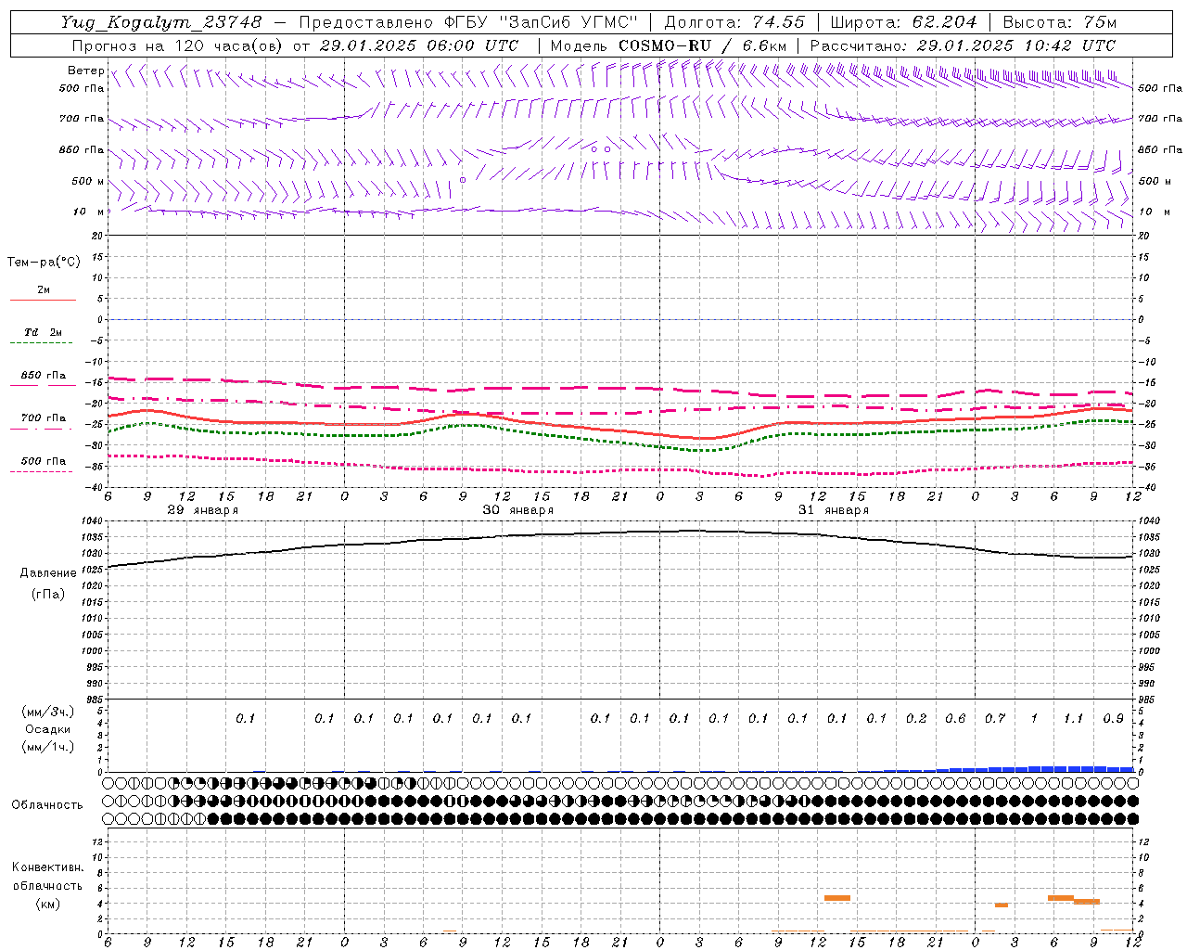
Task: Click the 700 гПа temperature legend entry
Action: (43, 418)
